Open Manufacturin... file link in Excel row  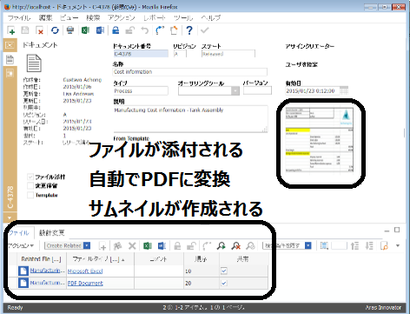tap(47, 271)
